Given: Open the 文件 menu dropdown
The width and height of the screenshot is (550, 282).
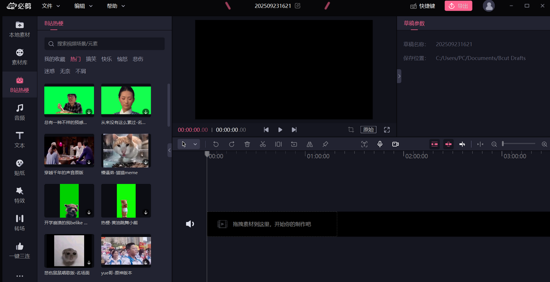Looking at the screenshot, I should (51, 6).
